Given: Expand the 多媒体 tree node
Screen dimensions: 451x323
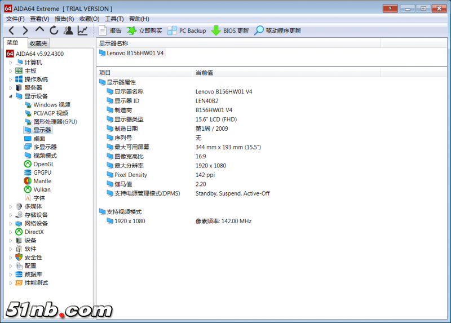Looking at the screenshot, I should 11,206.
